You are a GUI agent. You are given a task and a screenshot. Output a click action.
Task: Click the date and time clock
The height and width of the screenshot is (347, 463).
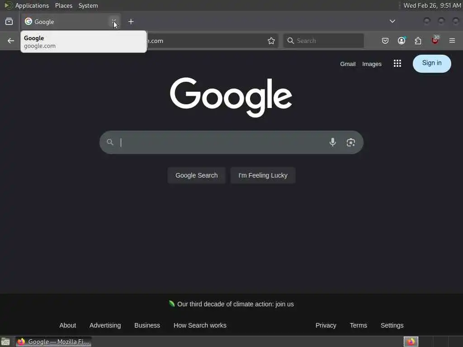(432, 5)
